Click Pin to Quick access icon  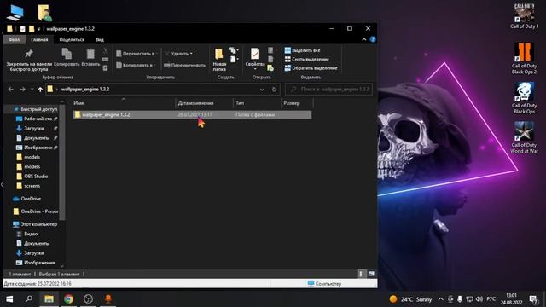pyautogui.click(x=29, y=54)
